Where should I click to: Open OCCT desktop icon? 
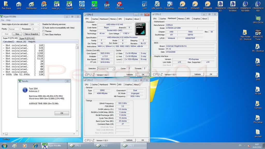point(107,5)
